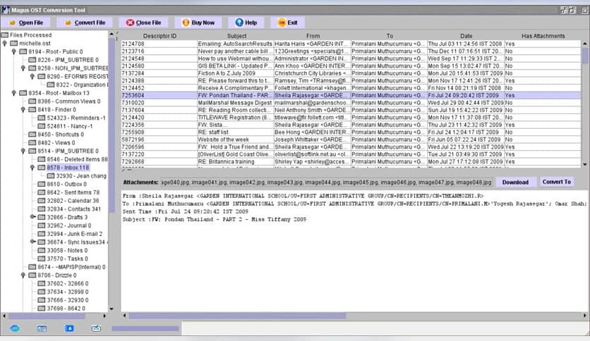Sort by the Date column header
This screenshot has width=590, height=341.
466,36
